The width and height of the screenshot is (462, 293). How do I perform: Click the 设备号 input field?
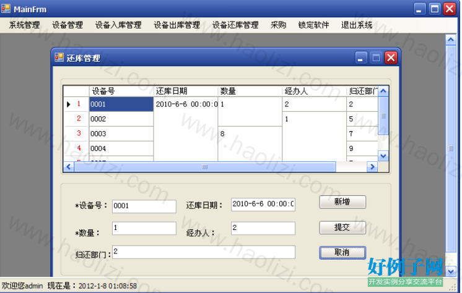click(x=144, y=206)
